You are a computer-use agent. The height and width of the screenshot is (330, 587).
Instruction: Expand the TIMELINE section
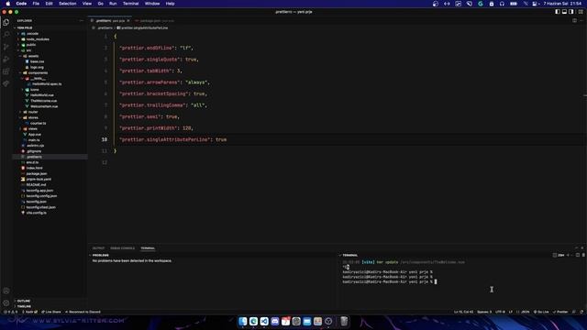24,306
